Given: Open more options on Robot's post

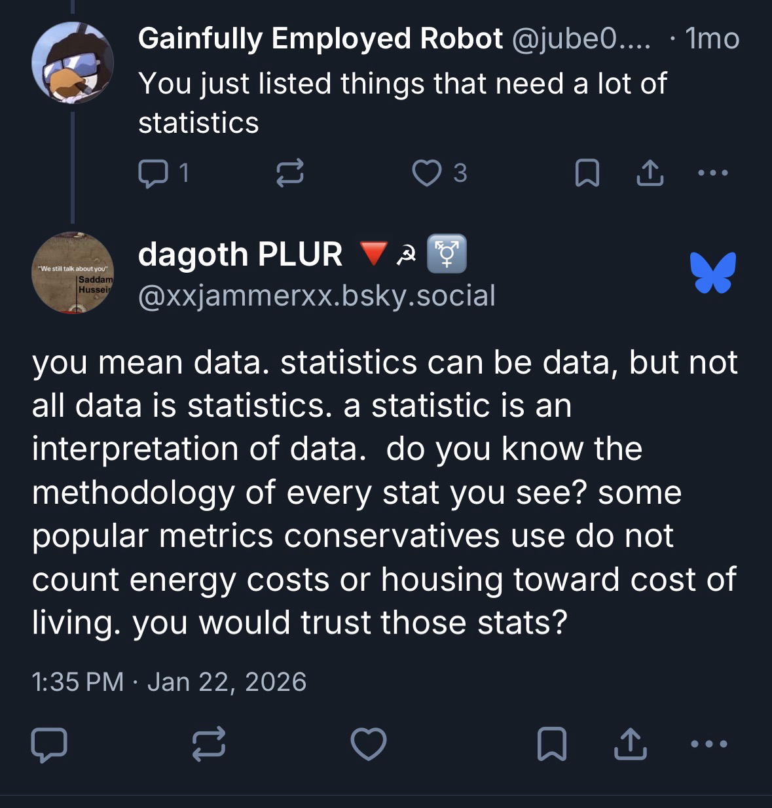Looking at the screenshot, I should coord(712,173).
